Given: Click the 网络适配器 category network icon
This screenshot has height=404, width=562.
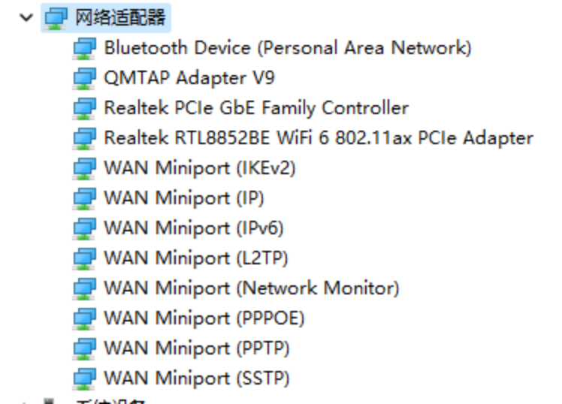Looking at the screenshot, I should (56, 18).
